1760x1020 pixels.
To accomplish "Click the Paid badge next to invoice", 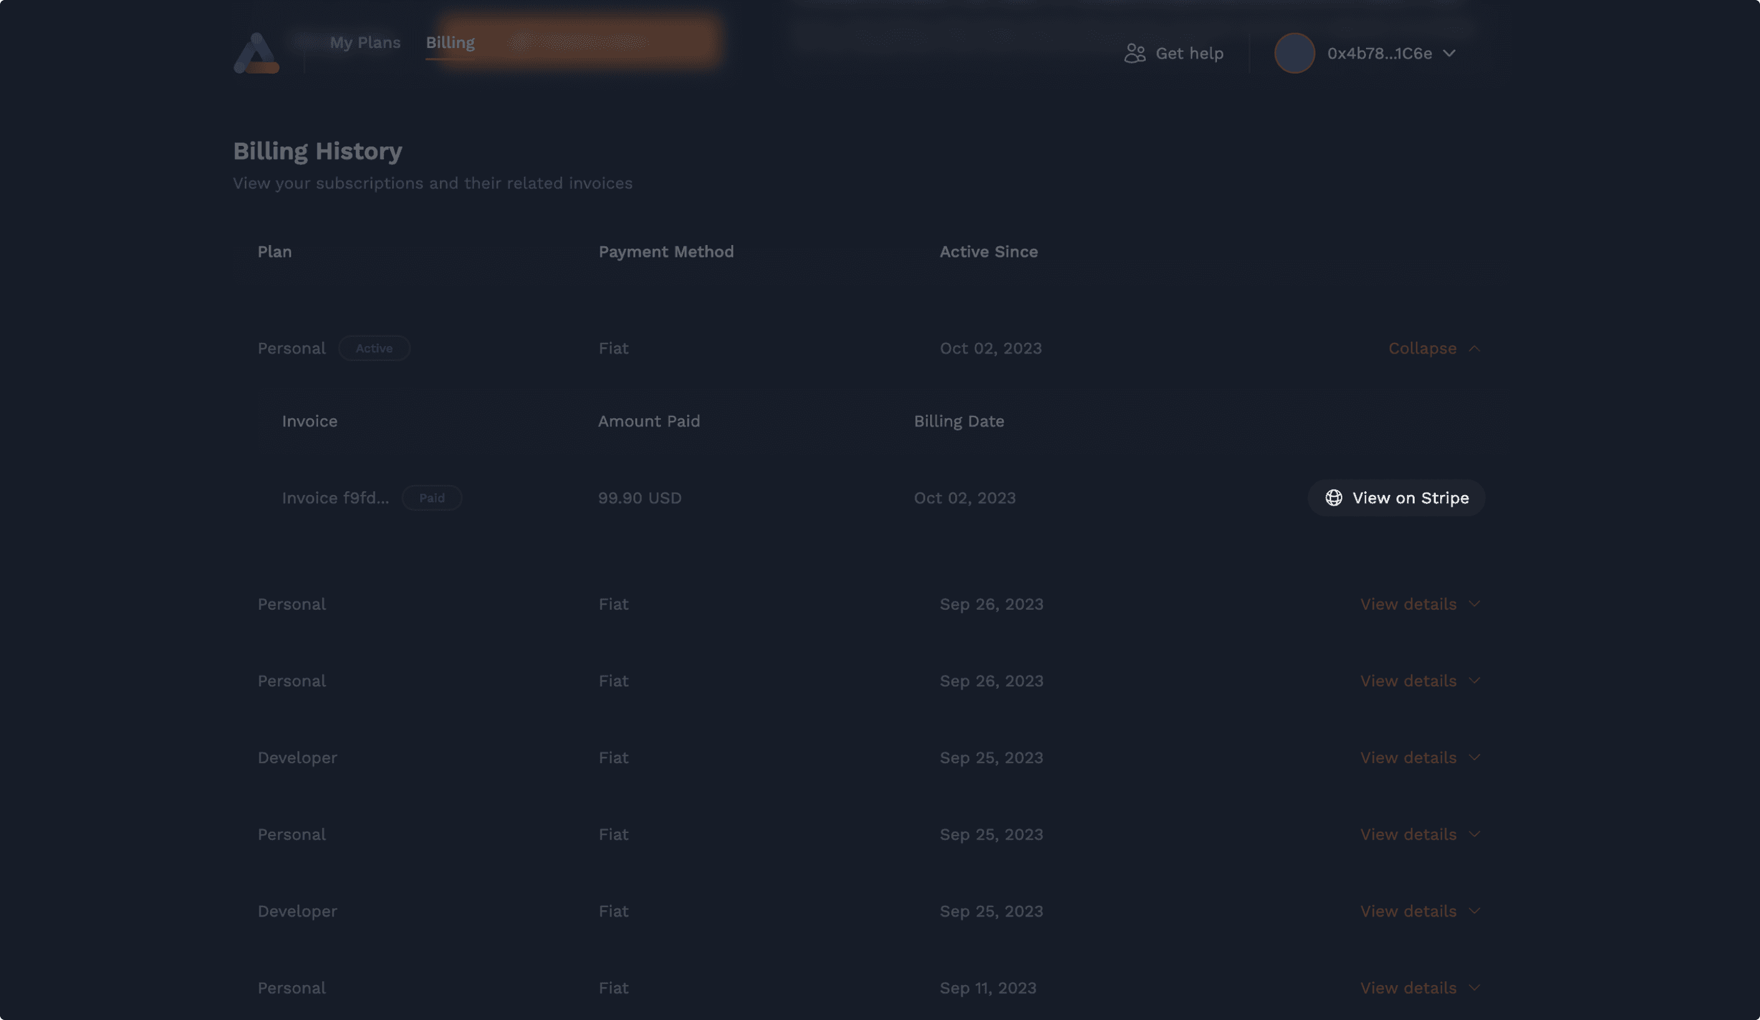I will [431, 498].
